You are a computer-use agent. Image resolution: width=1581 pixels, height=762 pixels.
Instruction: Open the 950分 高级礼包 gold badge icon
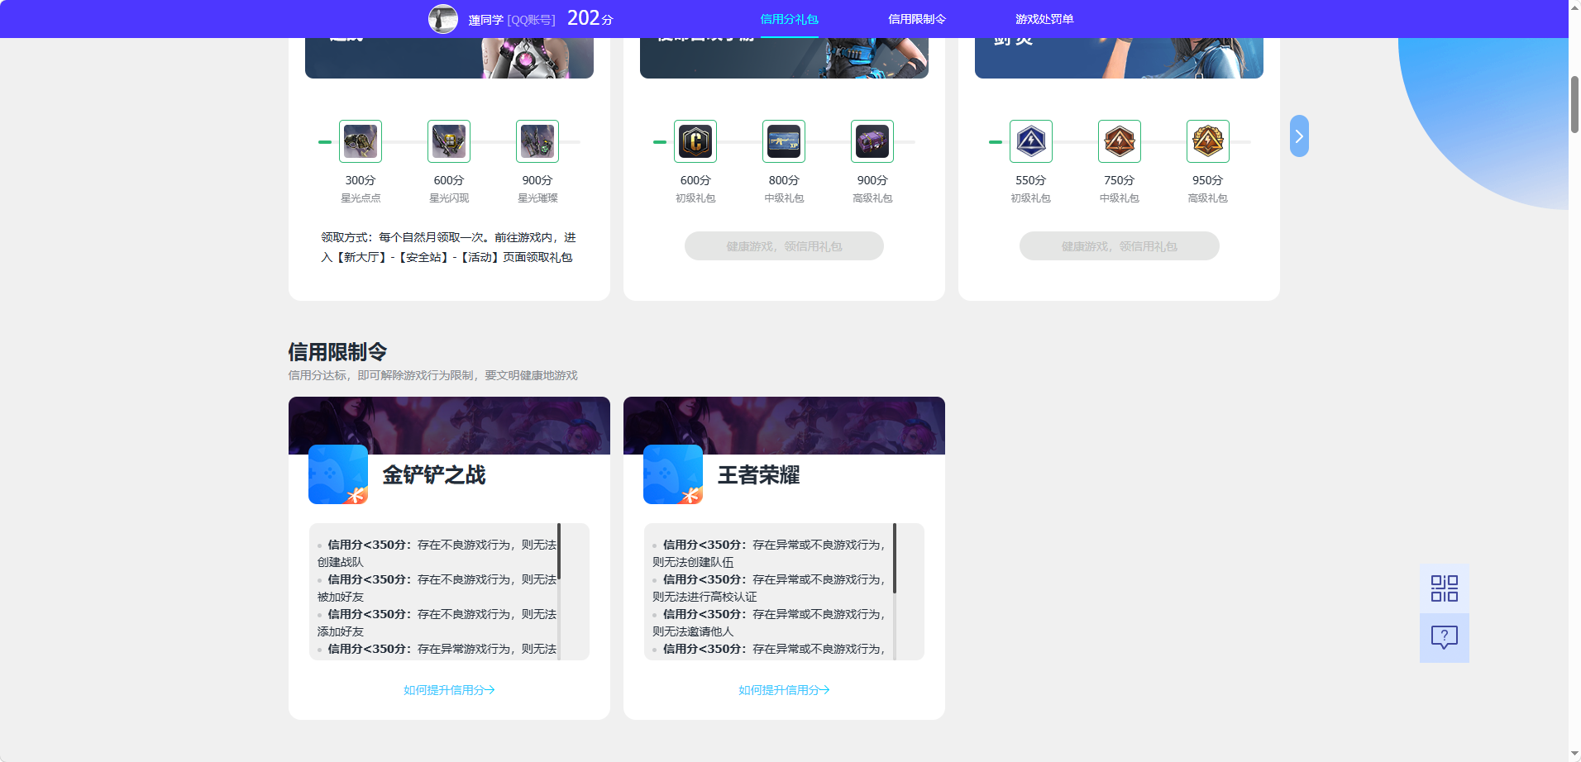(x=1208, y=141)
